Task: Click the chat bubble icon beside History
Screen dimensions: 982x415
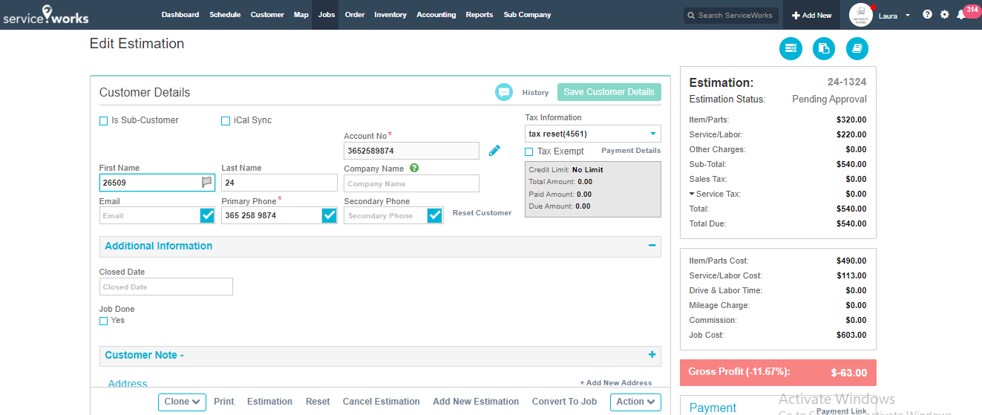Action: tap(504, 92)
